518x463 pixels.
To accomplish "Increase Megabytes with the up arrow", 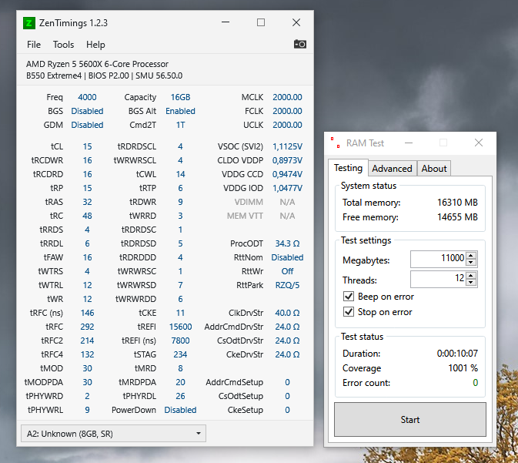I will click(471, 255).
